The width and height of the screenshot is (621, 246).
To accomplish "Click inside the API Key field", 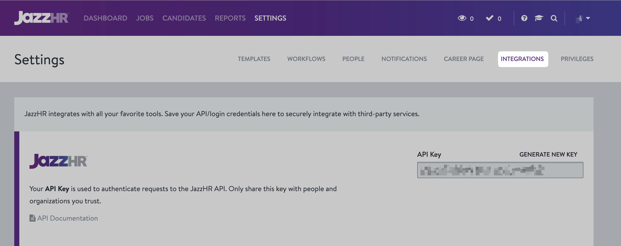I will tap(500, 170).
